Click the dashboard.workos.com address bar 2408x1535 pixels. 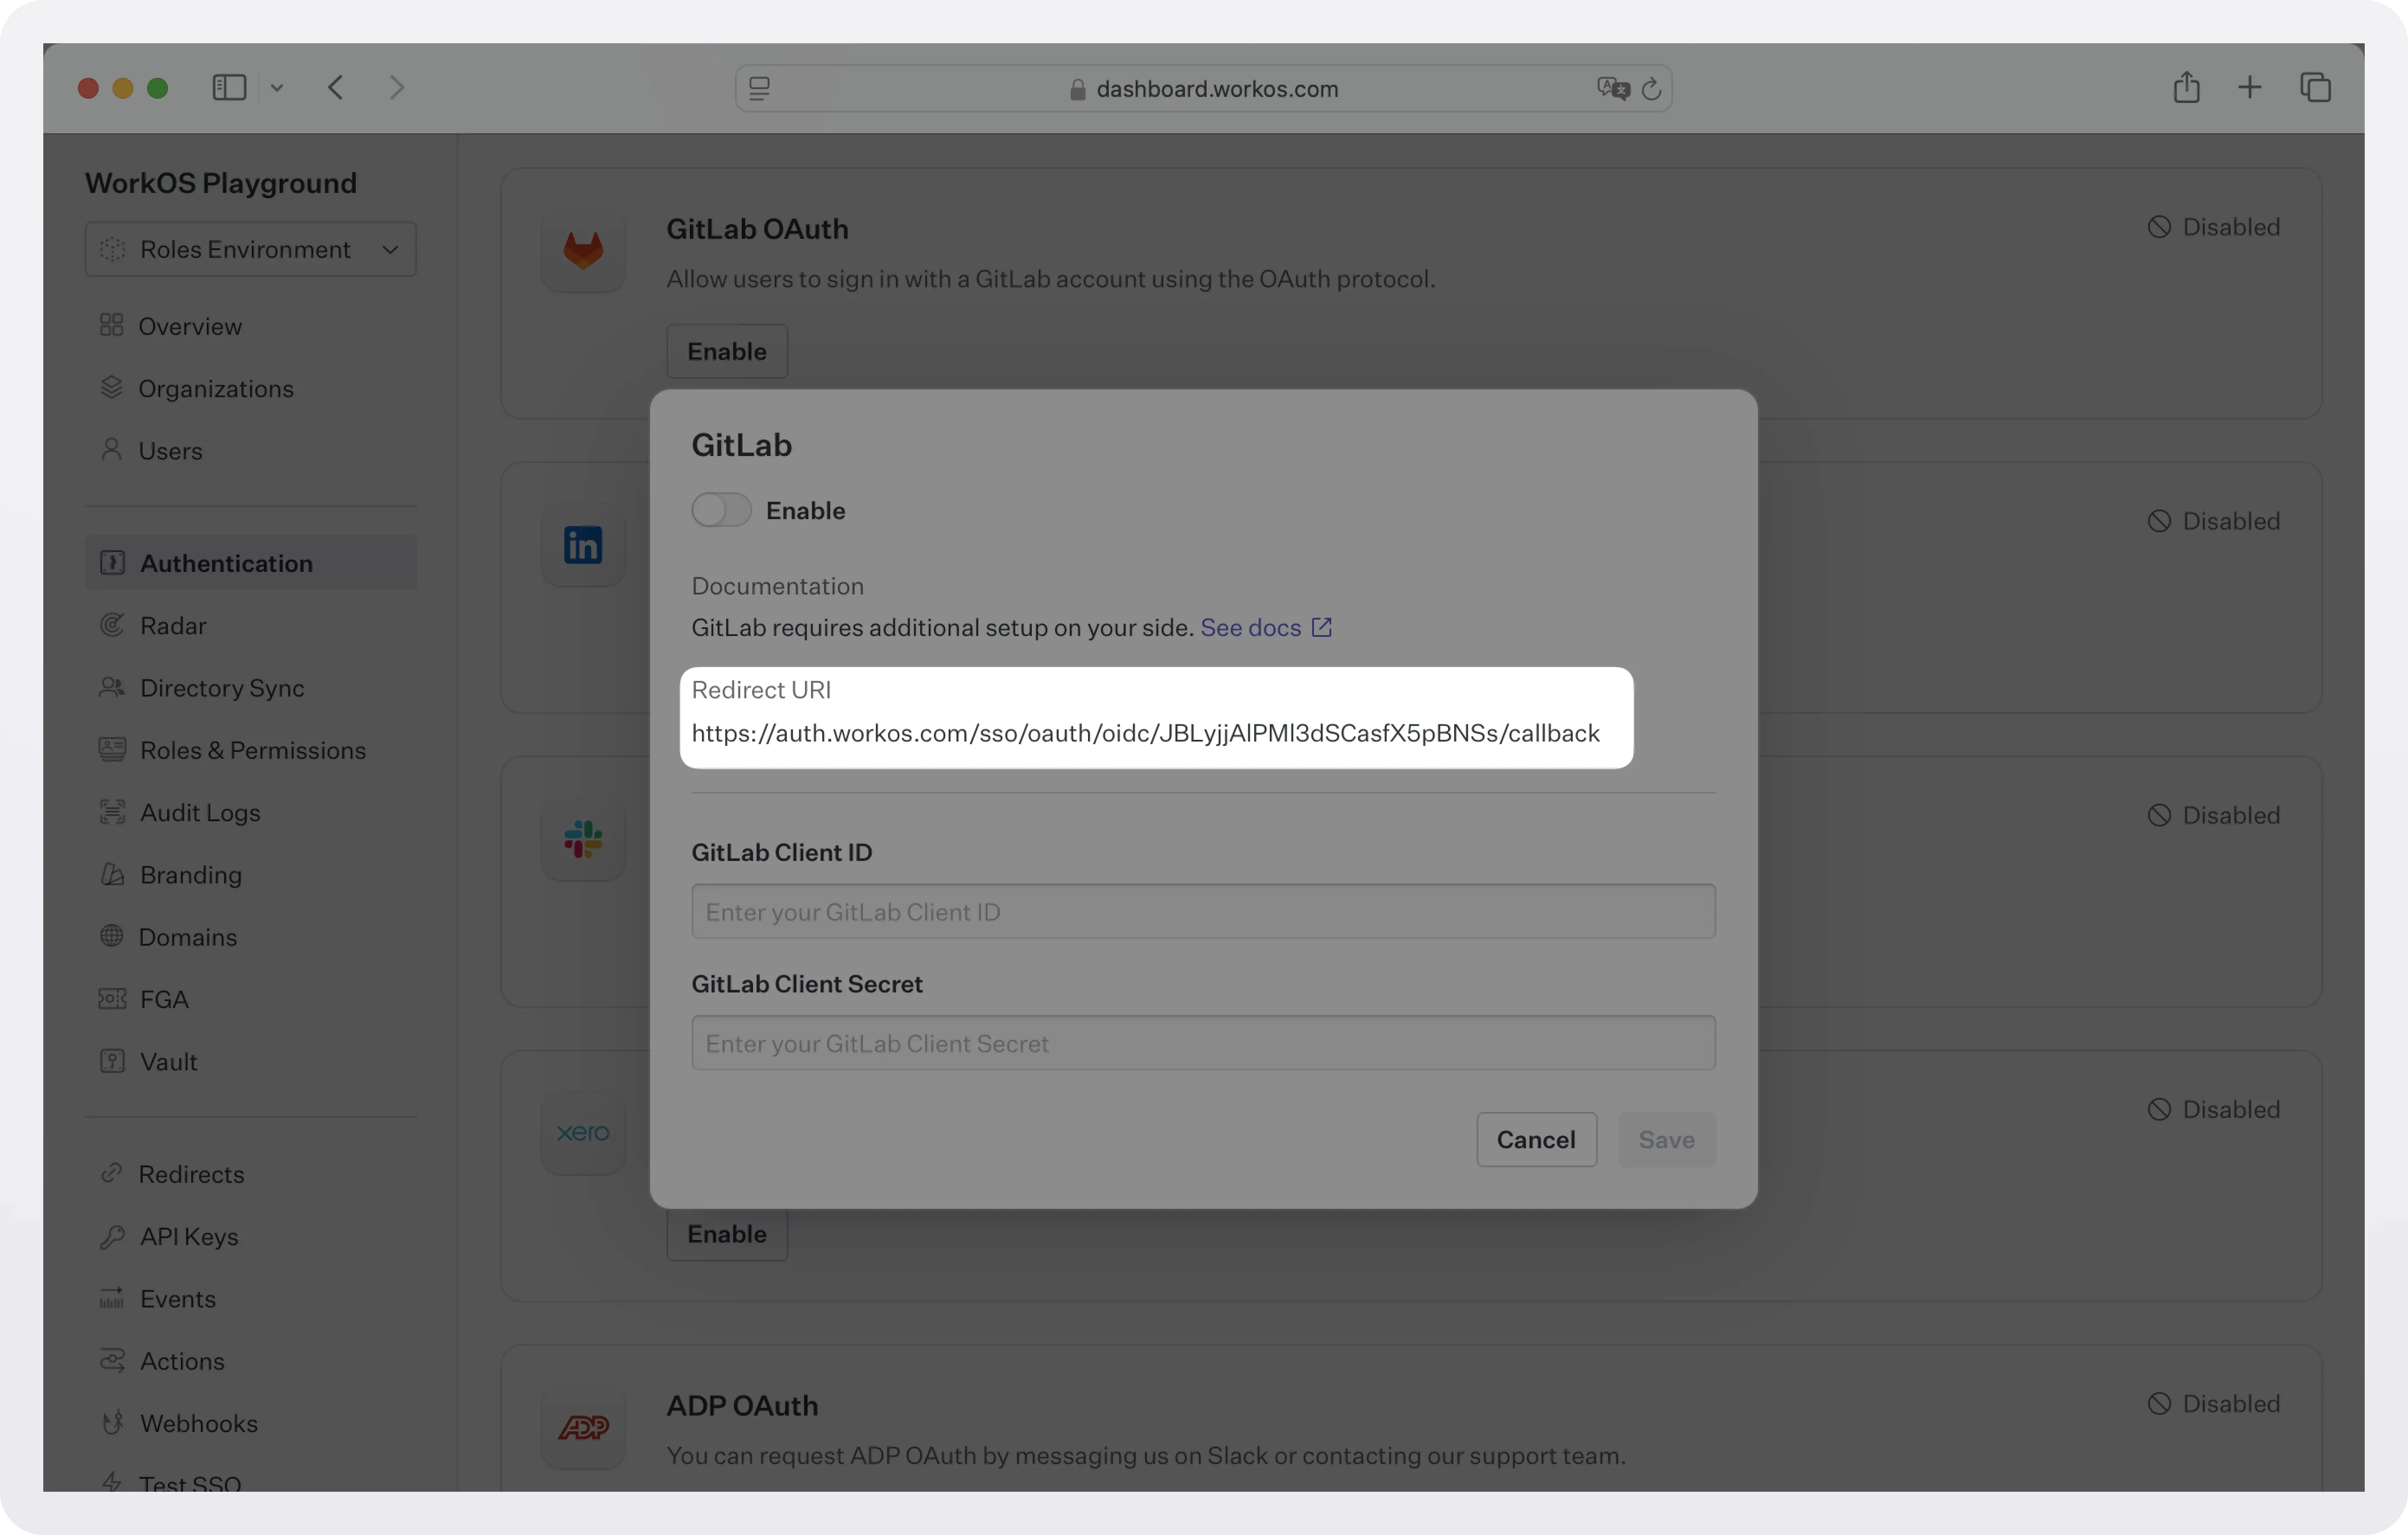[x=1203, y=89]
